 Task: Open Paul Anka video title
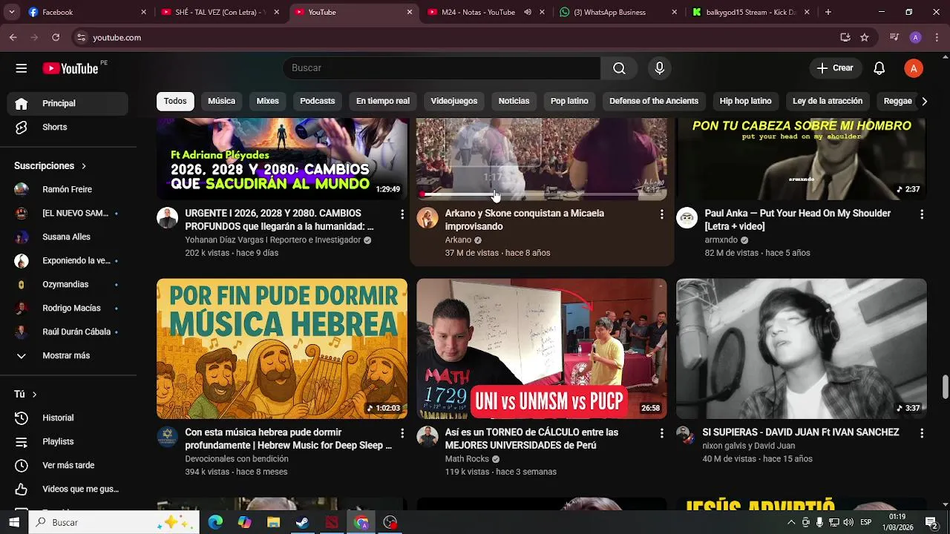tap(797, 220)
